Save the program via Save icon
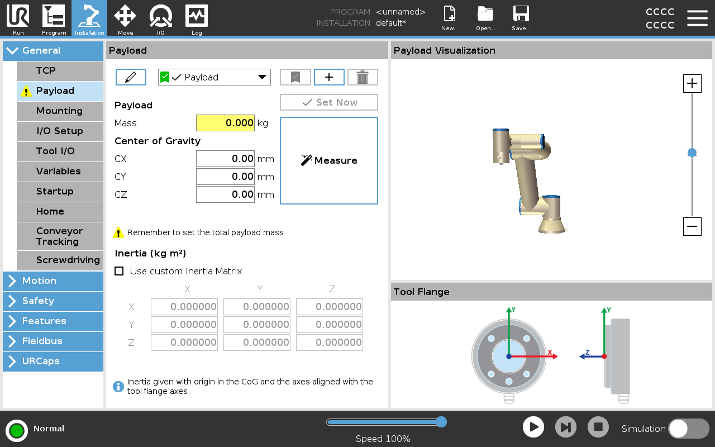Viewport: 715px width, 447px height. (521, 18)
